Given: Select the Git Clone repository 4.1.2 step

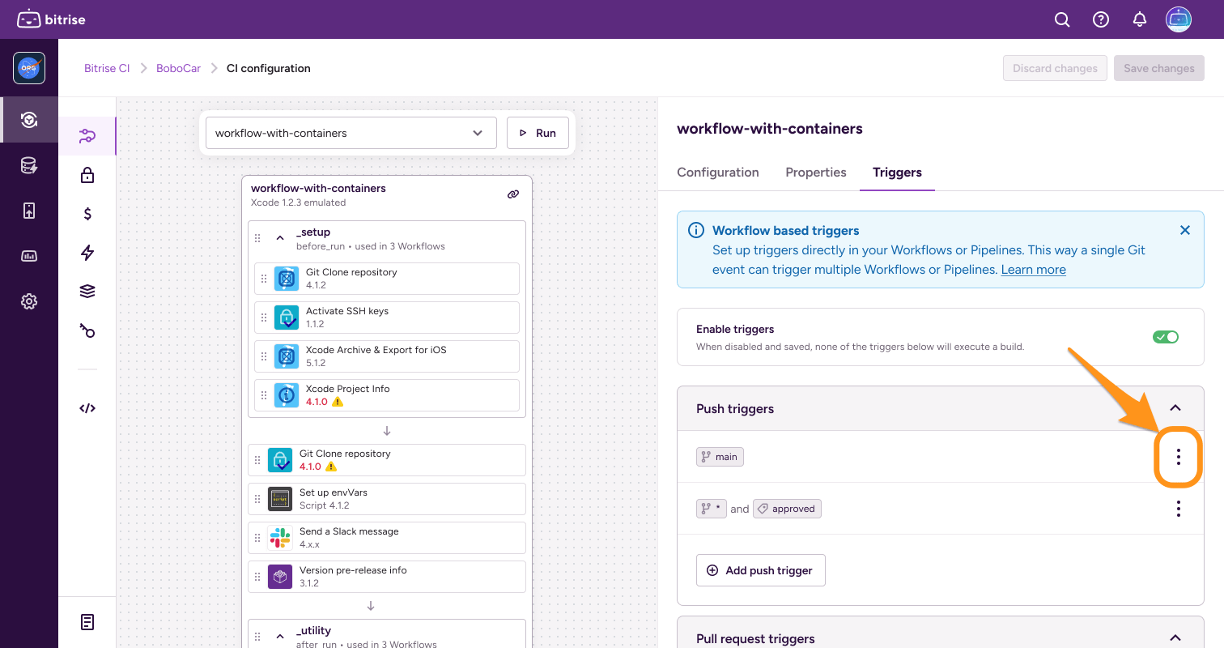Looking at the screenshot, I should pos(387,279).
